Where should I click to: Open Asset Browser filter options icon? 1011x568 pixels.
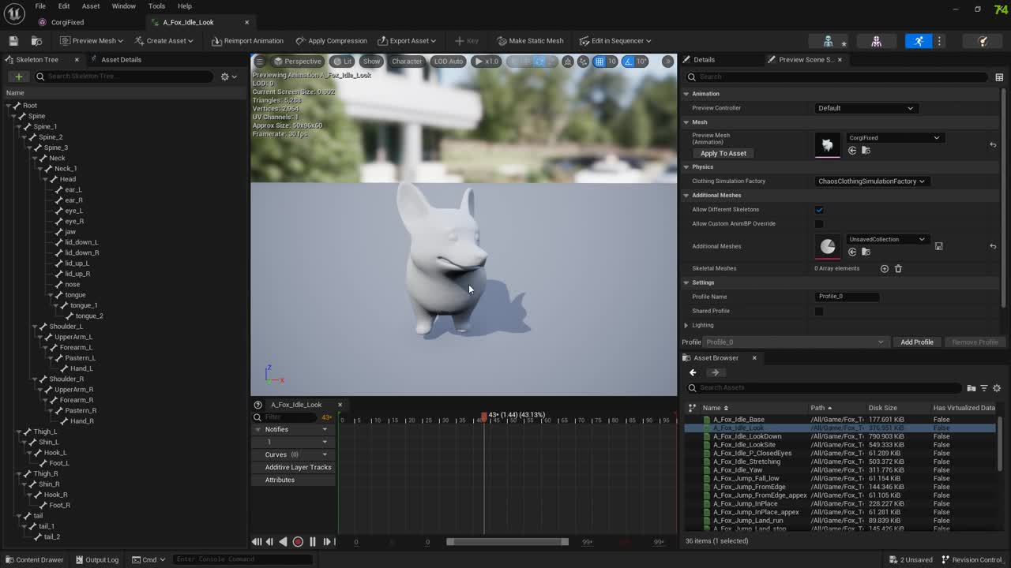984,387
